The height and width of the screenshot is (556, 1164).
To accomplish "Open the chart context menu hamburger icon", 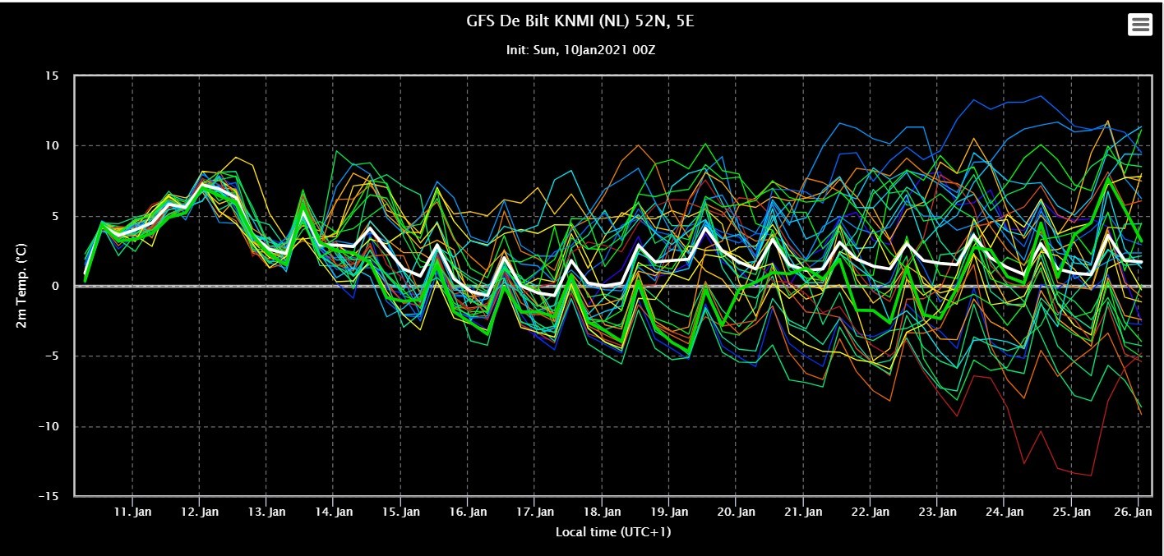I will point(1140,25).
